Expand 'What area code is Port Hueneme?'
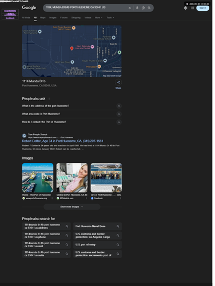 (72, 114)
